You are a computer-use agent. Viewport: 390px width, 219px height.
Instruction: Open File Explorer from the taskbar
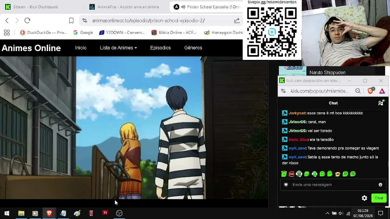tap(21, 213)
